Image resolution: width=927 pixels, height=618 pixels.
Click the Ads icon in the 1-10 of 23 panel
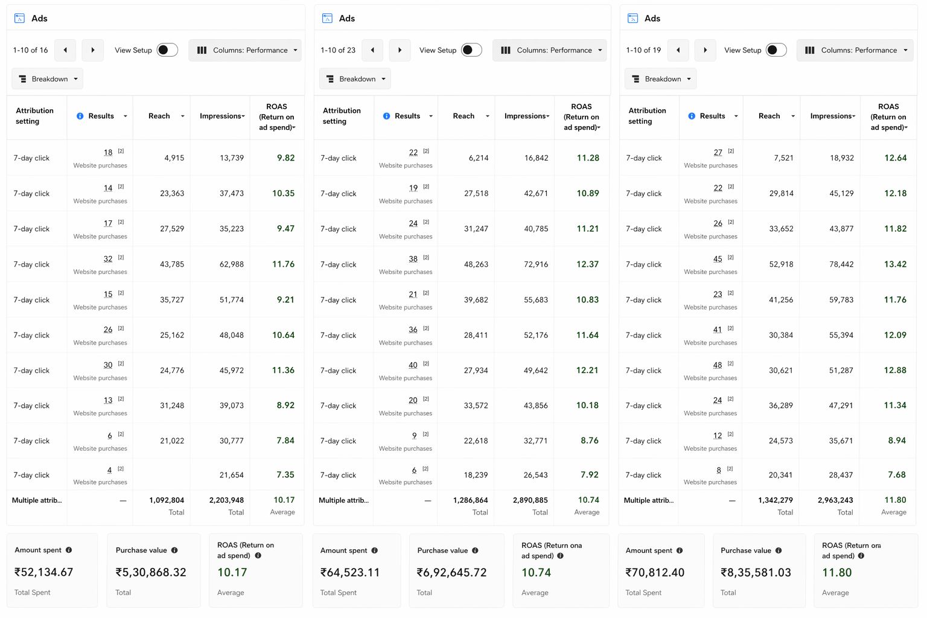tap(327, 18)
